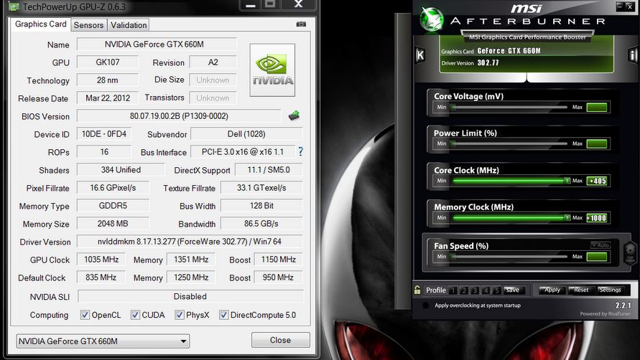Click the GPU-Z Close button
This screenshot has width=640, height=360.
(280, 340)
